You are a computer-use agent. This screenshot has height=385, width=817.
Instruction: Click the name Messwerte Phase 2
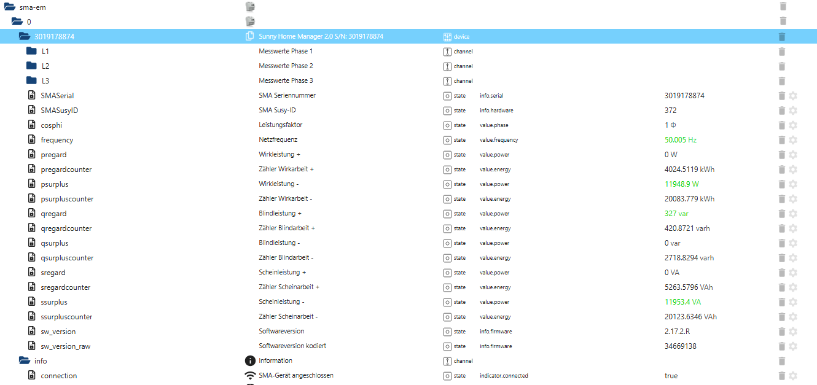click(x=286, y=66)
